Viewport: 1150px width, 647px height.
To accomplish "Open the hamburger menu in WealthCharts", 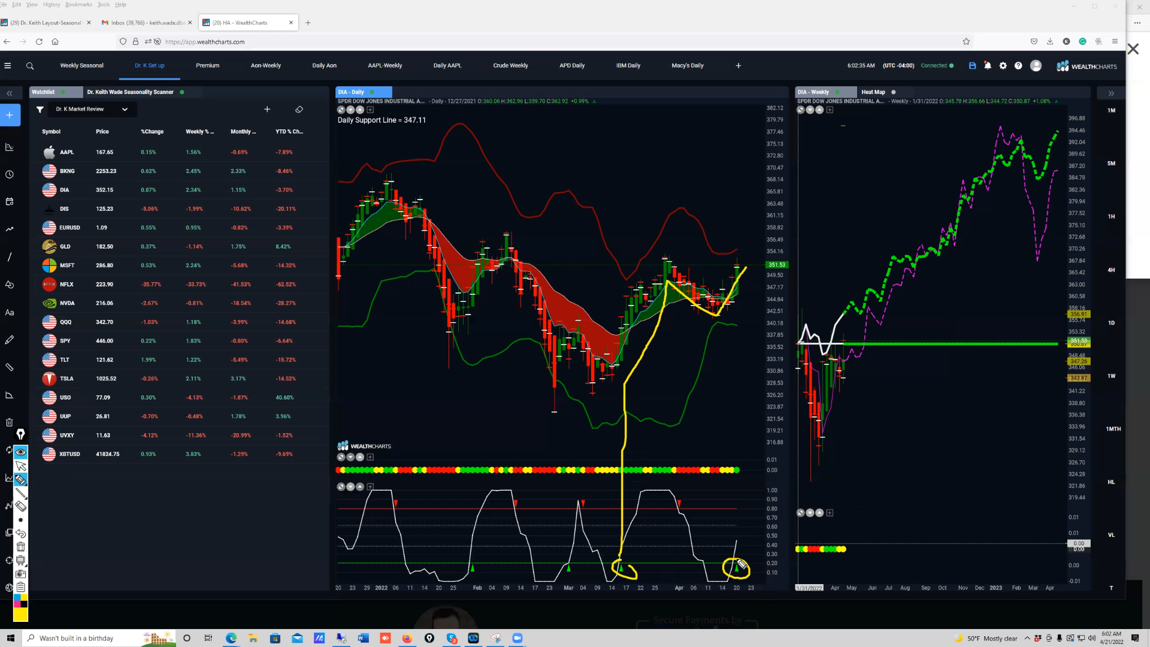I will 8,66.
